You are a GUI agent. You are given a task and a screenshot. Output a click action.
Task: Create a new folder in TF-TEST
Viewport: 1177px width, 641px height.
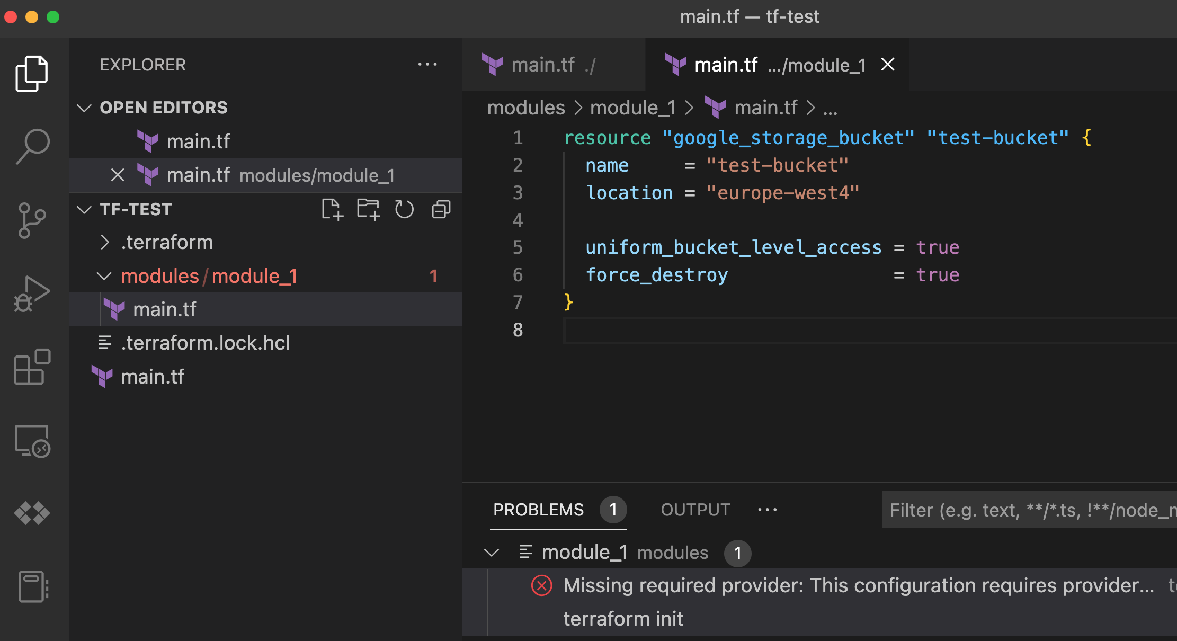click(x=368, y=209)
